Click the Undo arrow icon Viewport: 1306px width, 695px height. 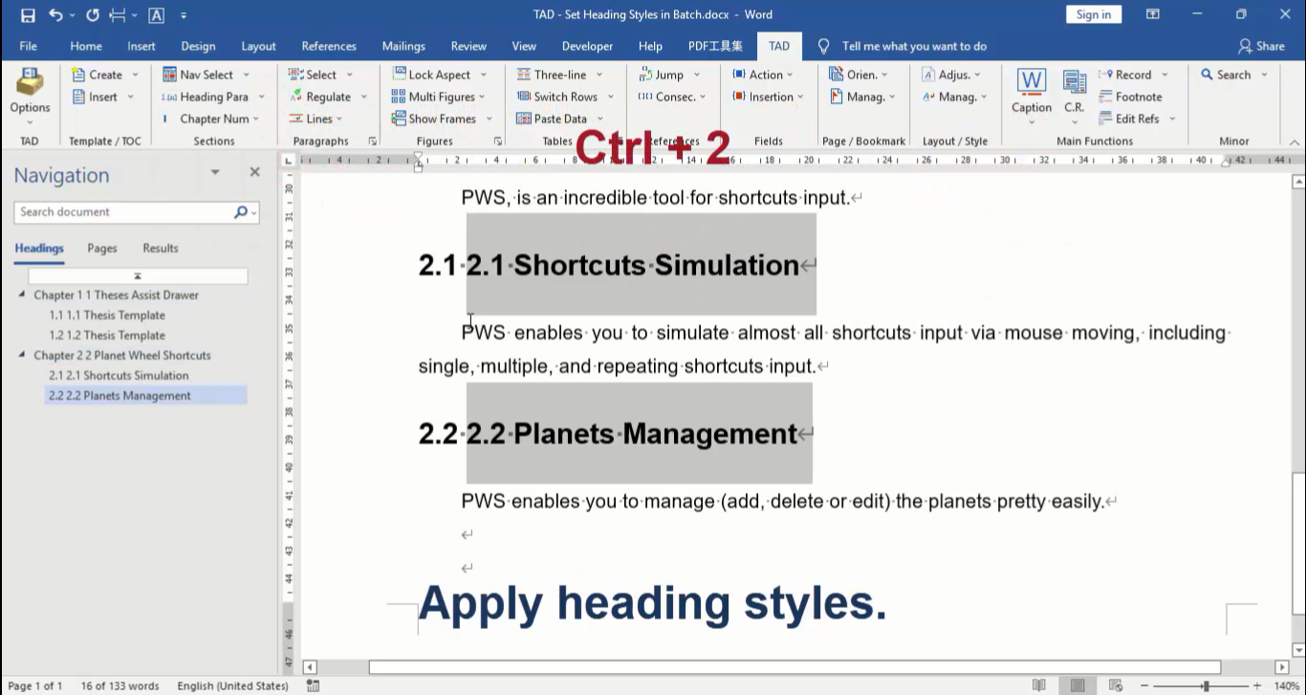point(55,14)
